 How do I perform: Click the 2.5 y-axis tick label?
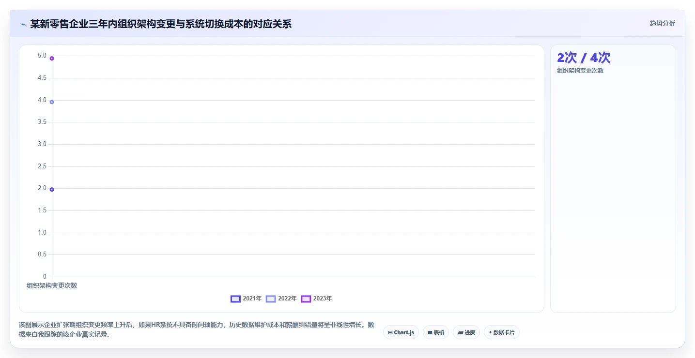click(42, 166)
